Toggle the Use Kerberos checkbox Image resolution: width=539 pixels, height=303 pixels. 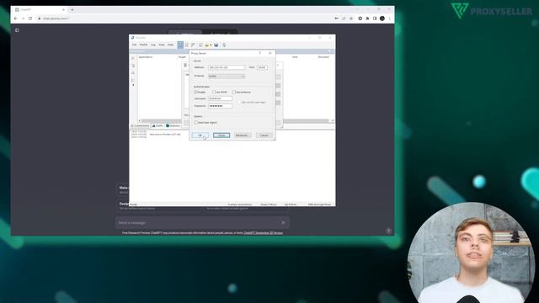[234, 92]
